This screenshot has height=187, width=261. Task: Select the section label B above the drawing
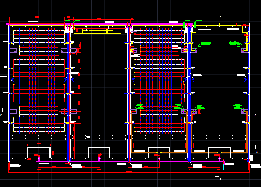(220, 17)
